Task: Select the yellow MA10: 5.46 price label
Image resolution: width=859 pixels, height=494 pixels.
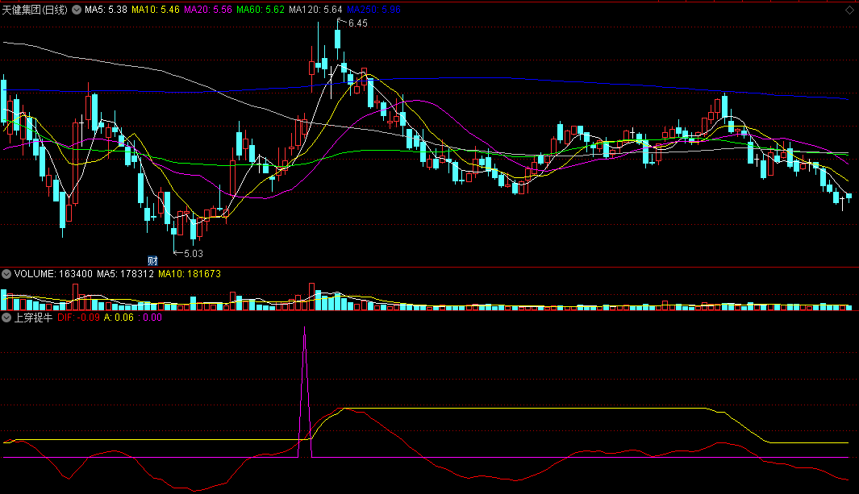Action: pyautogui.click(x=156, y=10)
